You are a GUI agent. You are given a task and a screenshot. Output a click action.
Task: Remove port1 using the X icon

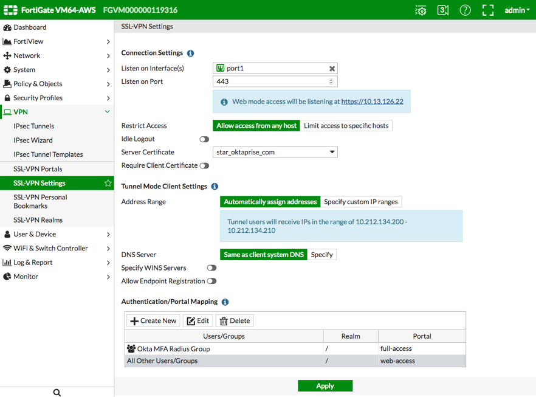332,69
